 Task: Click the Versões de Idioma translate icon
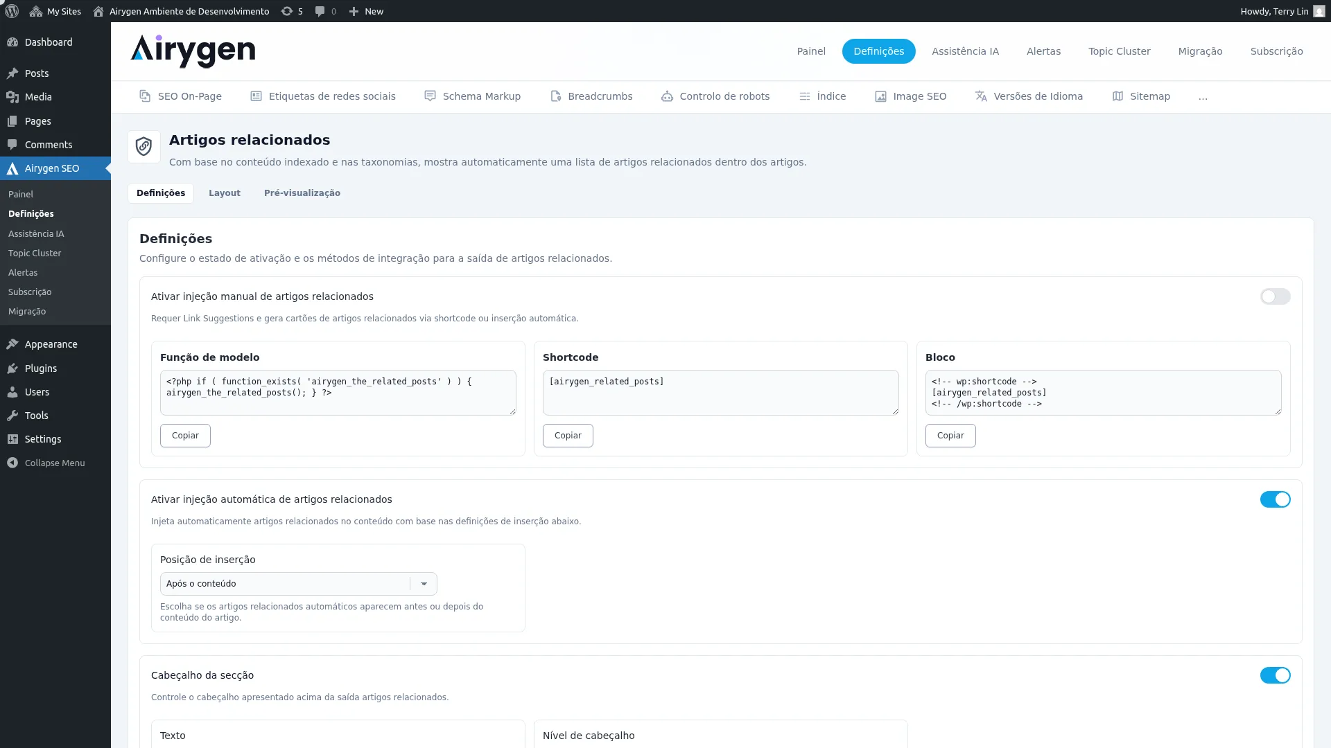981,96
